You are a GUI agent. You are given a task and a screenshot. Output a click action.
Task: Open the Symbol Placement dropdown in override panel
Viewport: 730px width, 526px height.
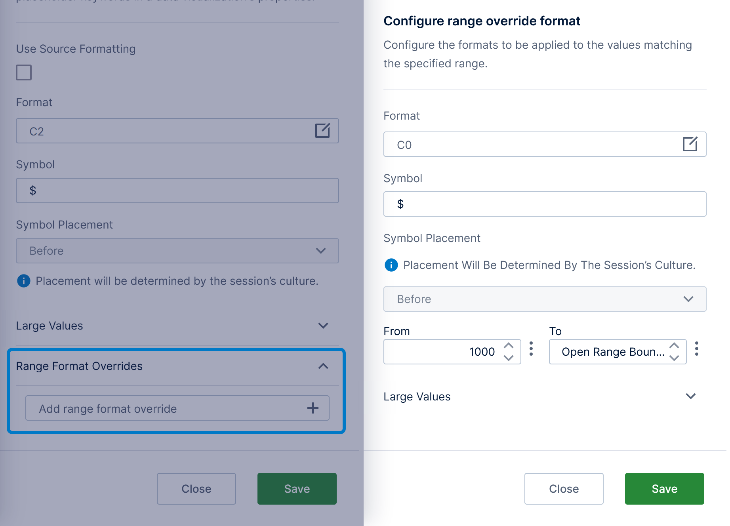[x=545, y=299]
